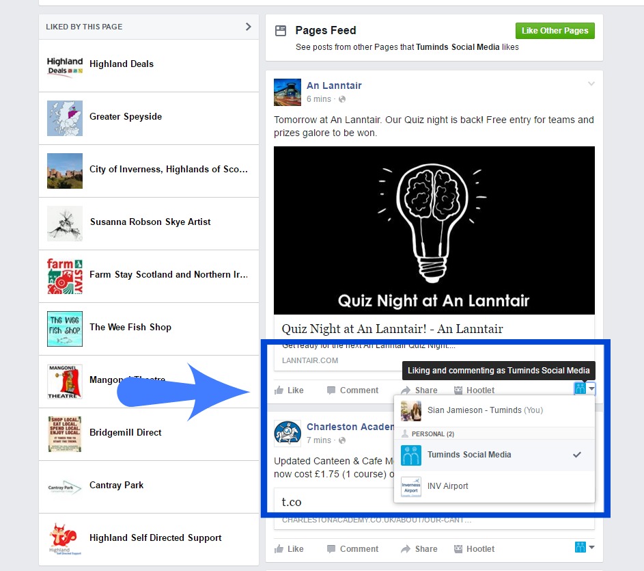Click the charlestonacademy.co.uk source link

[376, 520]
